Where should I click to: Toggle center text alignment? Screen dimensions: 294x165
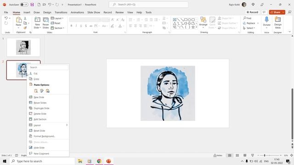(x=136, y=26)
